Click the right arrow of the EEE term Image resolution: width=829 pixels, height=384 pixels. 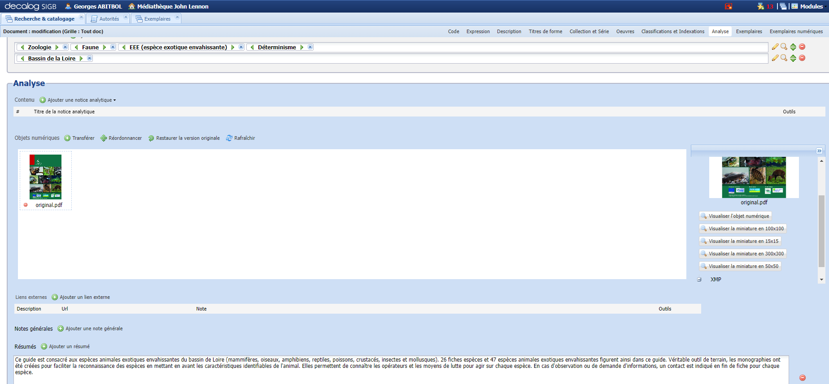tap(233, 47)
